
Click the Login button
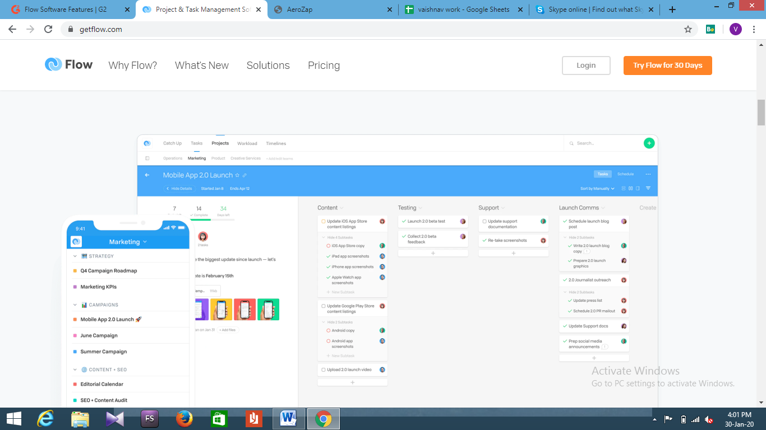586,66
